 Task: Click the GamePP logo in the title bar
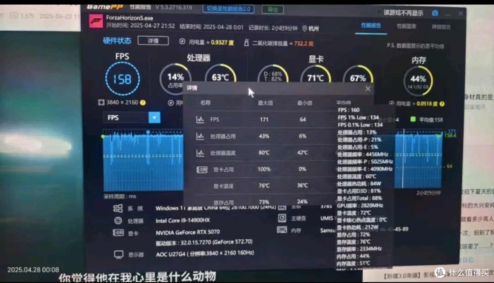105,6
